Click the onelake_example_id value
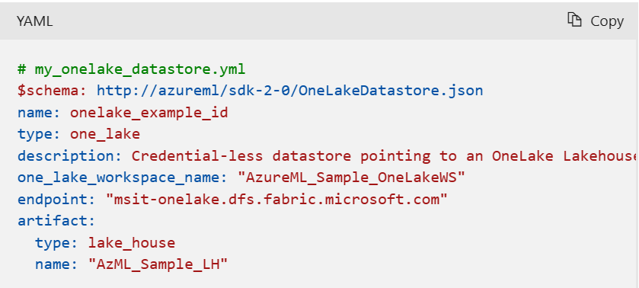 click(149, 113)
